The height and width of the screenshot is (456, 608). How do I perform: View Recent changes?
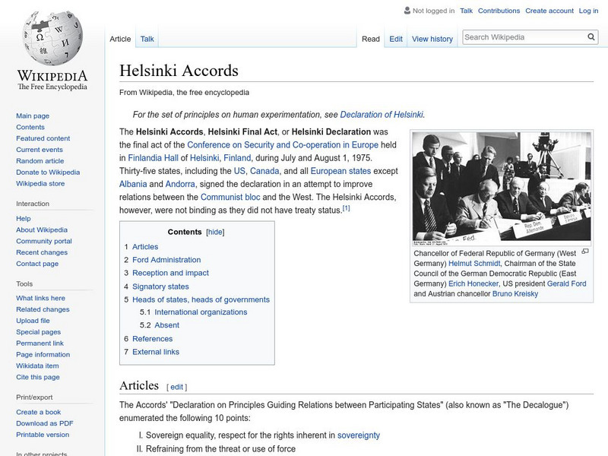pos(42,252)
